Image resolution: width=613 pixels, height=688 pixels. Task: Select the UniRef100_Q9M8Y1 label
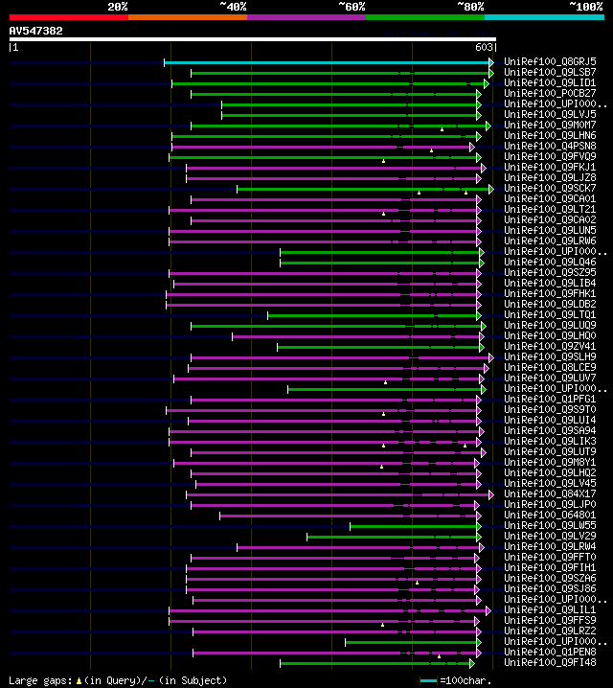[550, 462]
